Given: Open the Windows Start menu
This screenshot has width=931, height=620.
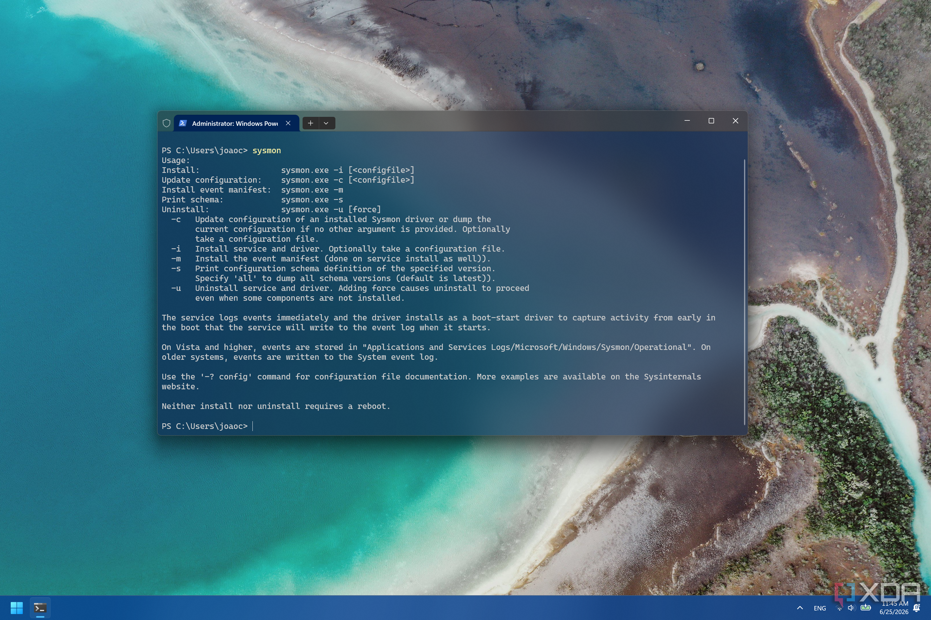Looking at the screenshot, I should coord(17,608).
